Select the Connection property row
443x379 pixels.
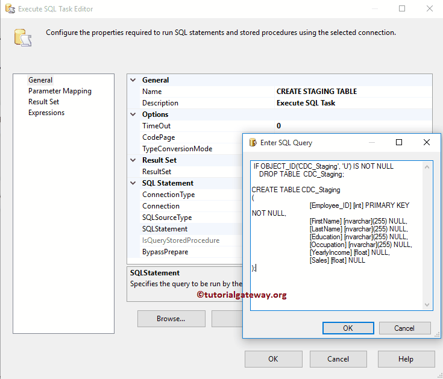click(x=191, y=206)
